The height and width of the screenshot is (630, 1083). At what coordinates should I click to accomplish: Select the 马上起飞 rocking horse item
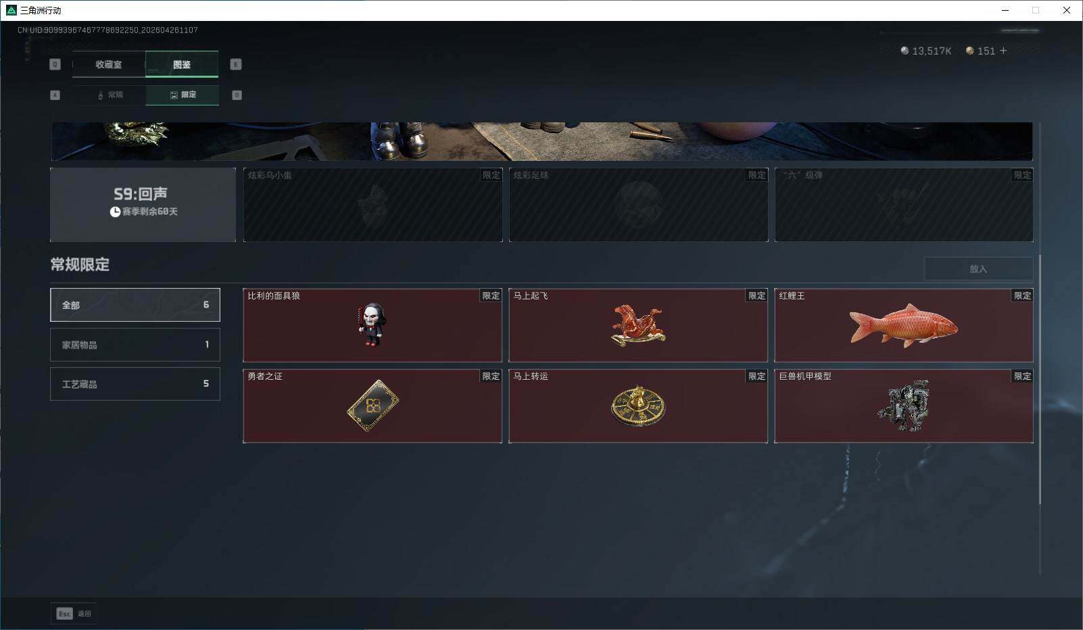pyautogui.click(x=638, y=325)
